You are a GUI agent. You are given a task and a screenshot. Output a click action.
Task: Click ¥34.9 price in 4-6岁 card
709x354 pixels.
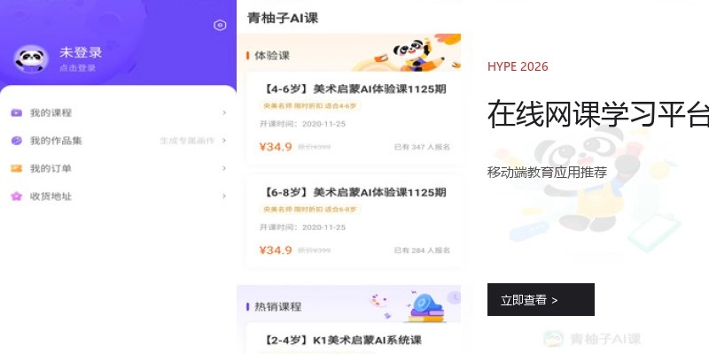click(276, 147)
